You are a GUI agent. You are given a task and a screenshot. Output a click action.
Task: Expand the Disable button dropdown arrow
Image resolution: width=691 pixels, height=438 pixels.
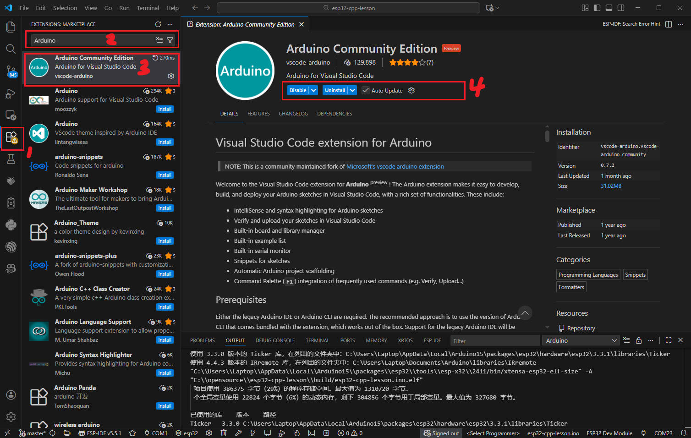coord(314,90)
